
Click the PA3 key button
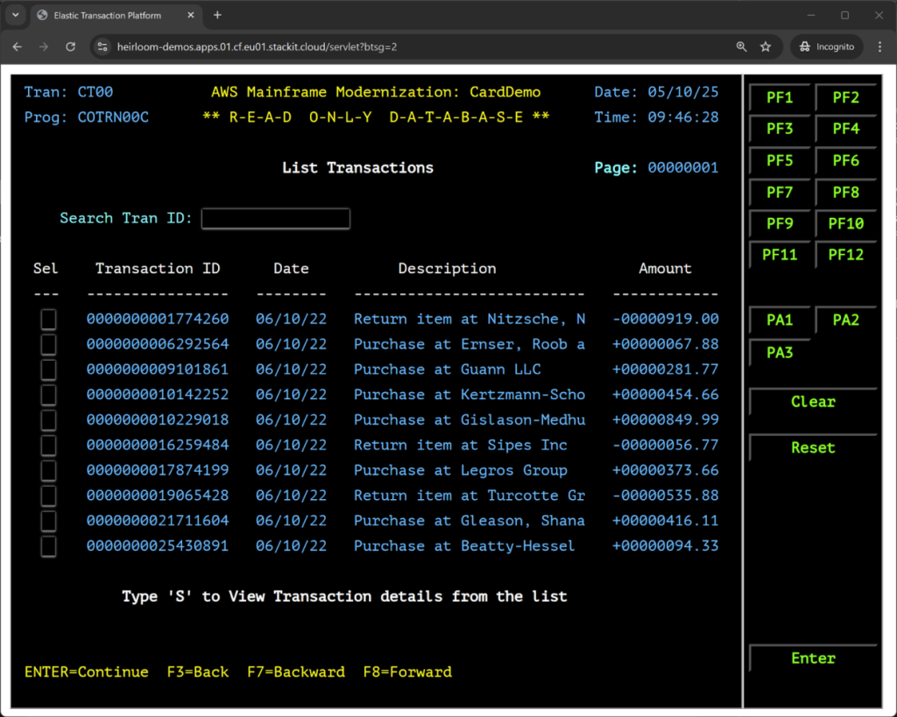point(780,353)
